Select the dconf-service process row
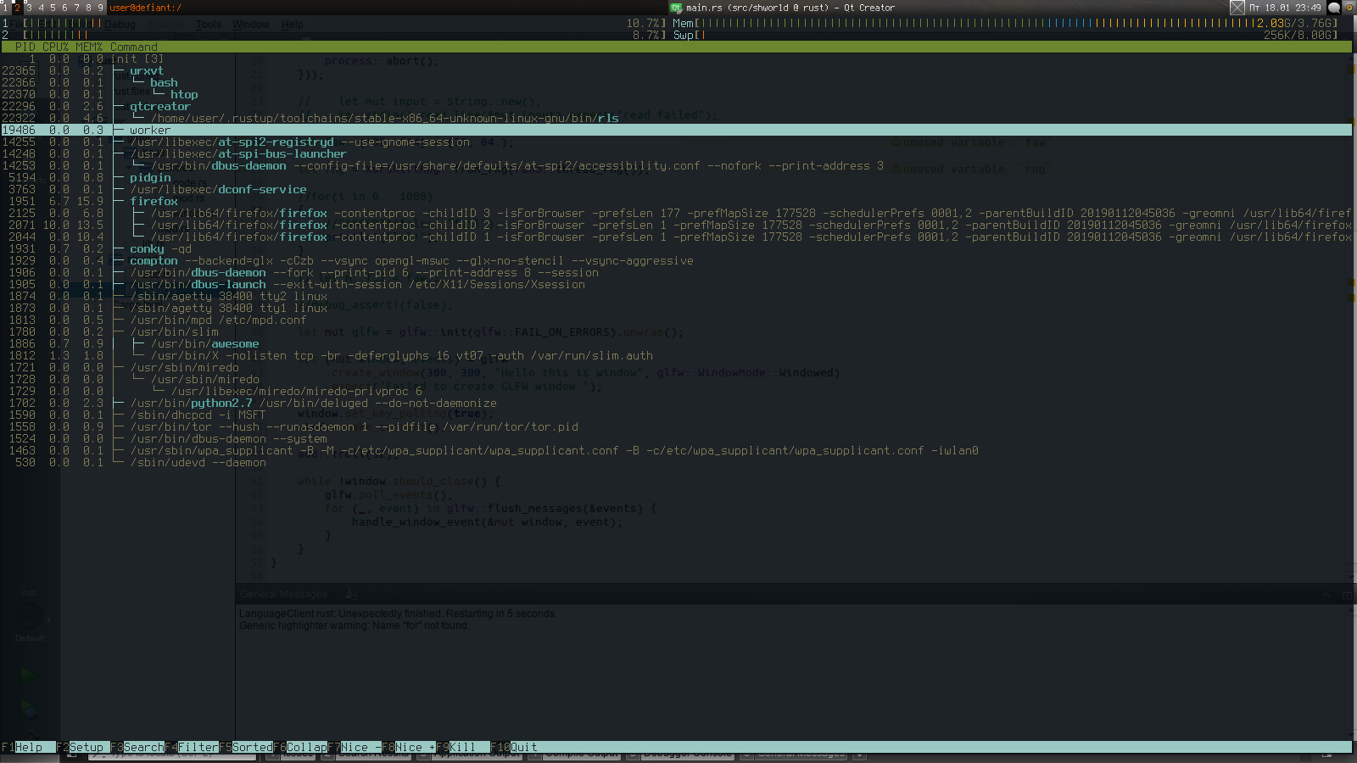 point(676,189)
